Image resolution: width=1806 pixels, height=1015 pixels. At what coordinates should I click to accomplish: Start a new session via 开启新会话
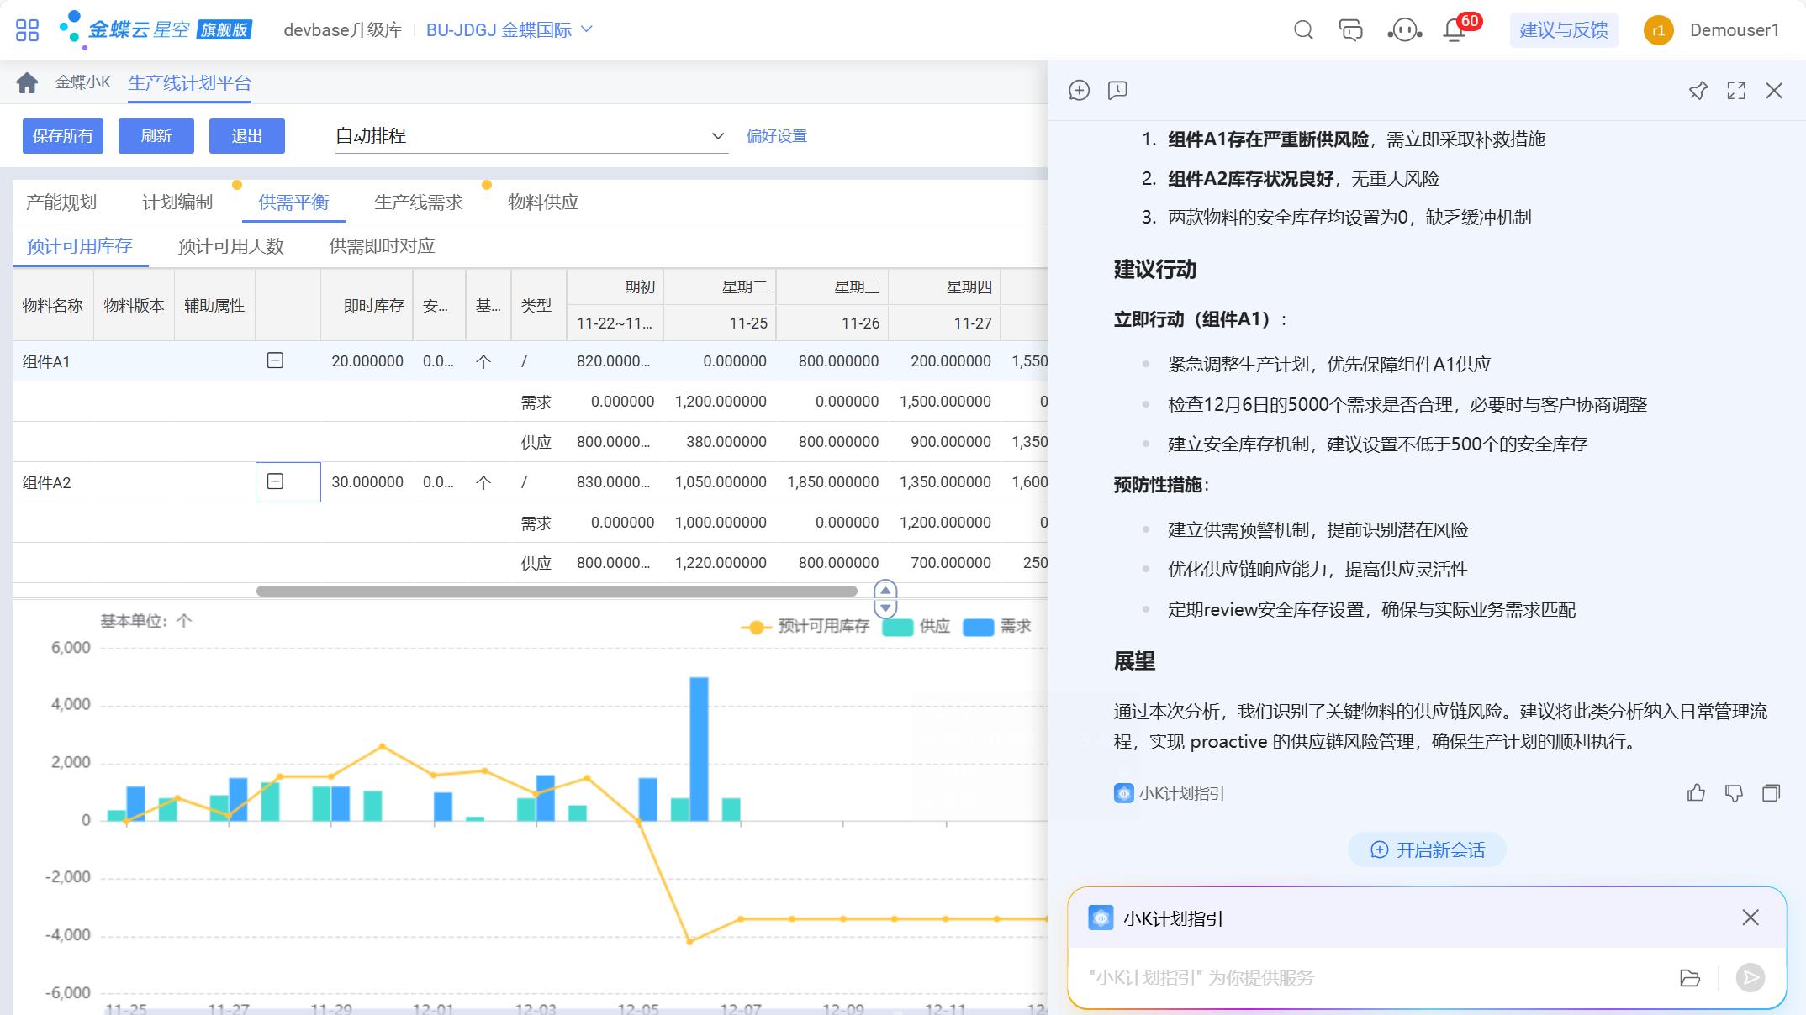point(1426,849)
